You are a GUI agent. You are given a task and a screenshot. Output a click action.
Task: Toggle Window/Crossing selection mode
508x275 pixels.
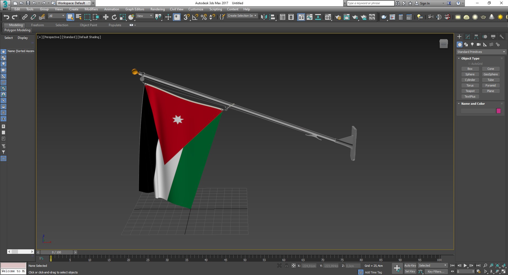coord(96,17)
